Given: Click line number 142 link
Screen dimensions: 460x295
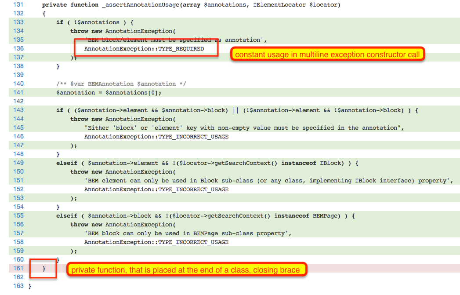Looking at the screenshot, I should click(18, 101).
